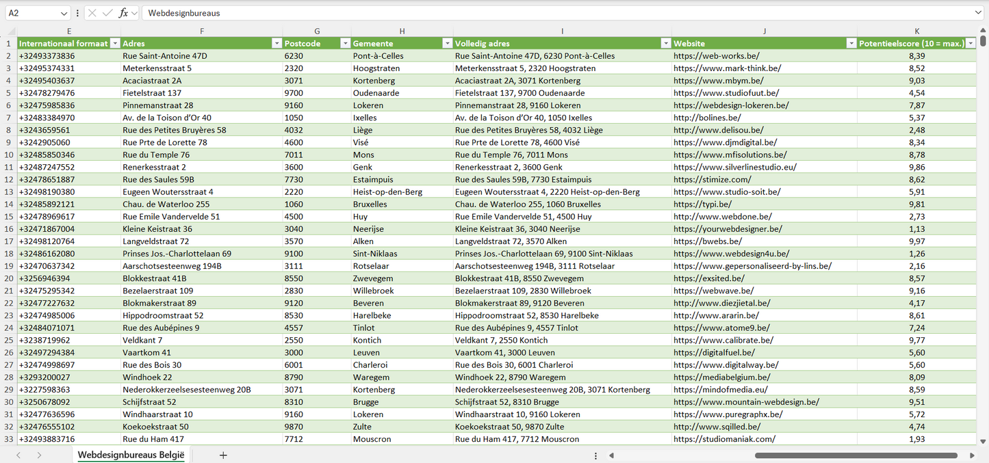Click vertical scrollbar down arrow
The width and height of the screenshot is (989, 463).
coord(984,442)
